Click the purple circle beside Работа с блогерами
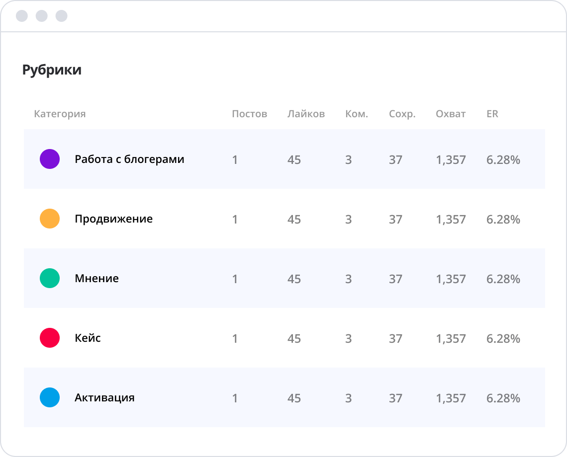567x457 pixels. [50, 159]
